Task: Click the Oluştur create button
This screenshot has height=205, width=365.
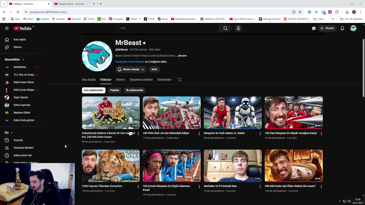Action: pyautogui.click(x=327, y=28)
